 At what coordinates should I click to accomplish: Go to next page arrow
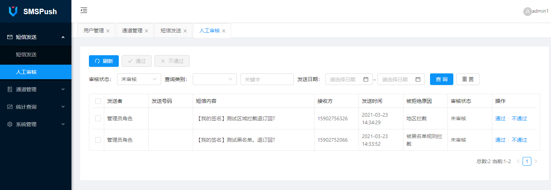click(536, 161)
